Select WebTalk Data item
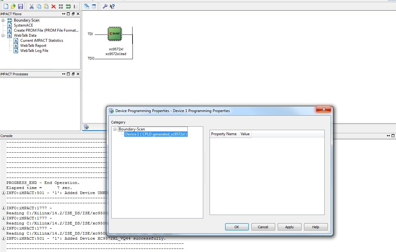Viewport: 396px width, 252px height. (x=25, y=35)
